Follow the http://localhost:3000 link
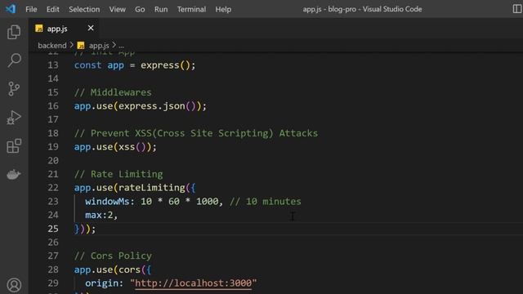Viewport: 523px width, 294px height. pyautogui.click(x=194, y=283)
